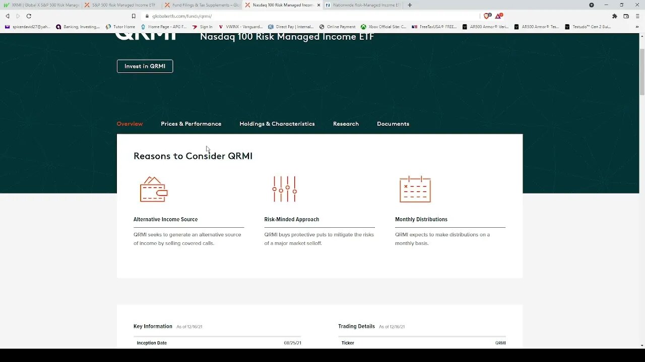Screen dimensions: 645x362
Task: Select the Overview page tab
Action: click(130, 124)
